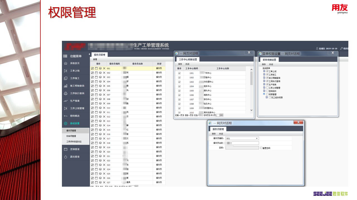The height and width of the screenshot is (200, 357).
Task: Click the 退出登录 power icon
Action: point(66,157)
